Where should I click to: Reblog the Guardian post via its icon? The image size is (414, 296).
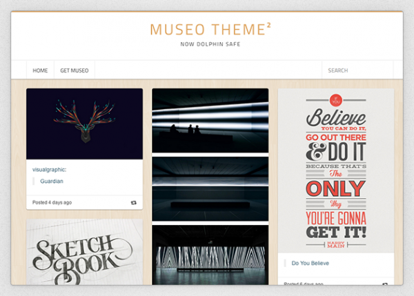pyautogui.click(x=134, y=203)
